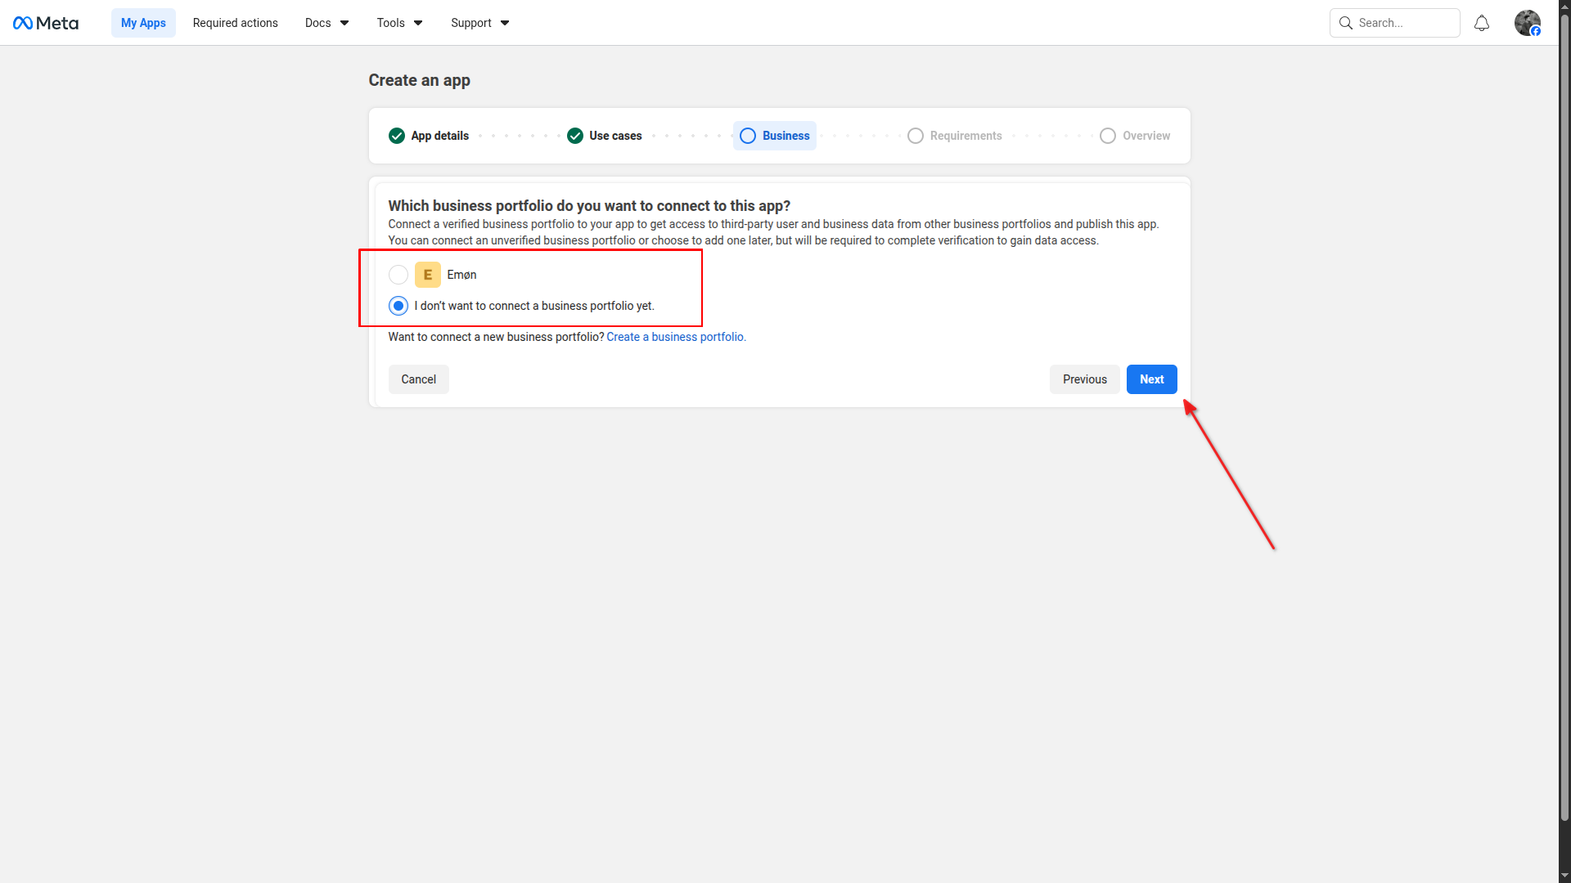Click the Meta logo
This screenshot has width=1571, height=883.
click(46, 23)
